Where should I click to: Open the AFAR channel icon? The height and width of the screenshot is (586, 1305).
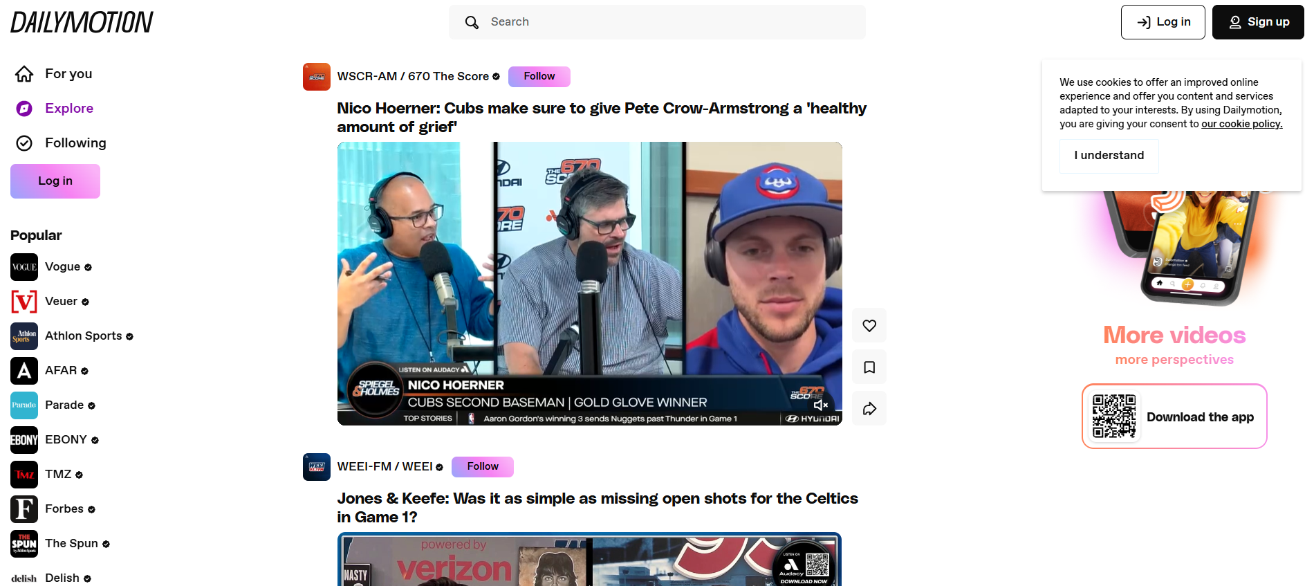click(24, 371)
